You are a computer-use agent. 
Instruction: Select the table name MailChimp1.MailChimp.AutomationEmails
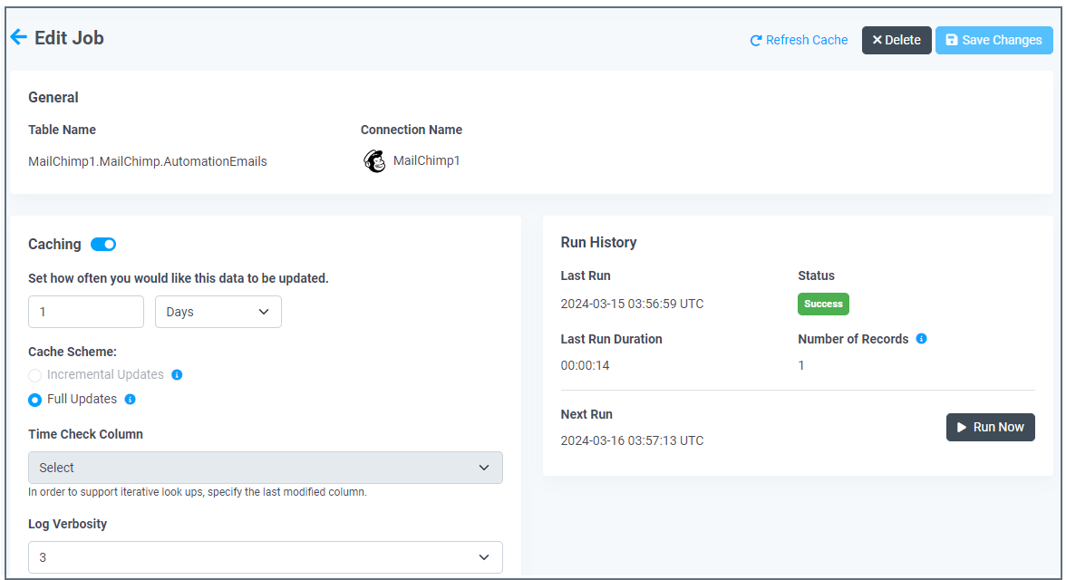148,161
